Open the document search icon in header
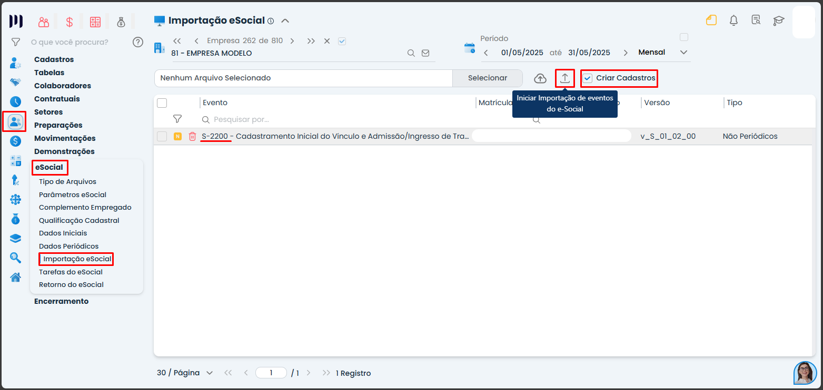Screen dimensions: 823x390 pyautogui.click(x=756, y=20)
